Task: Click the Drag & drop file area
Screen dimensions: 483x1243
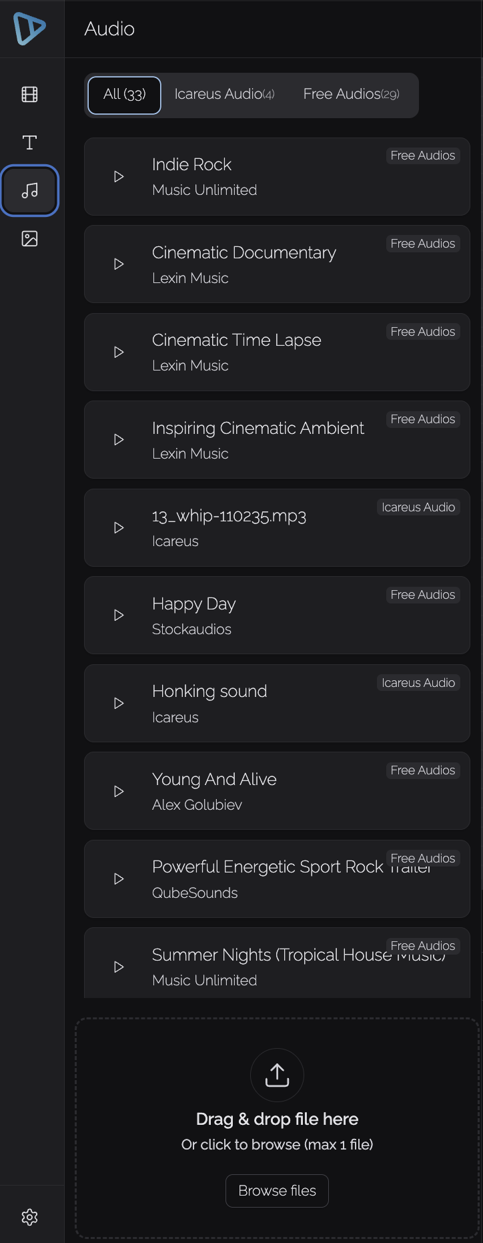Action: pos(277,1120)
